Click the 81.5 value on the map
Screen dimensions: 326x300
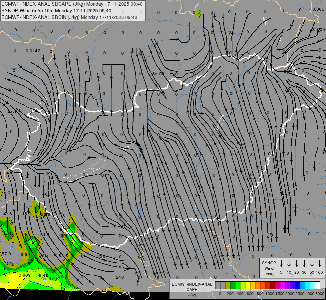point(45,235)
